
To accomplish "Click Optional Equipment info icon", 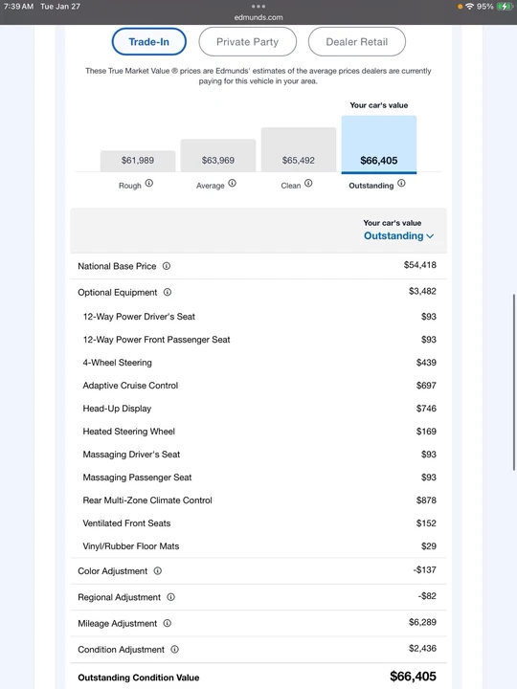I will [168, 292].
